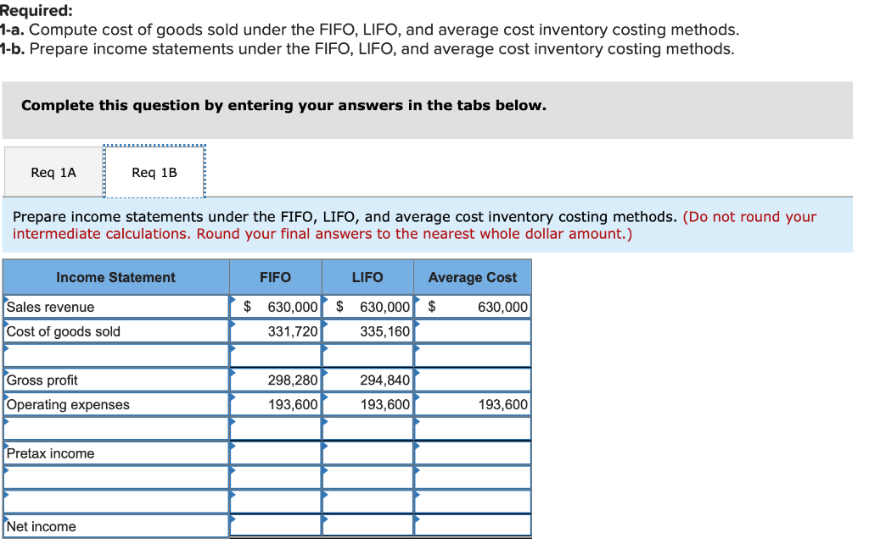Screen dimensions: 869x544
Task: Click the blue marker on Average Cost Operating expenses
Action: tap(417, 398)
